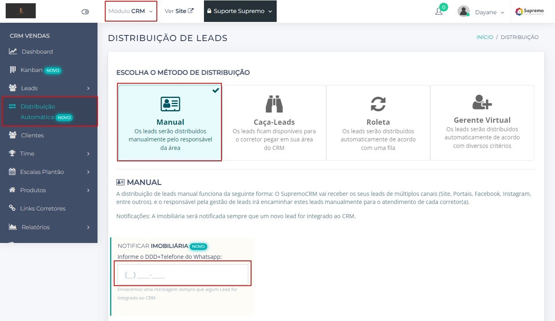Expand the Relatórios sidebar submenu
Viewport: 555px width, 321px height.
click(x=49, y=227)
